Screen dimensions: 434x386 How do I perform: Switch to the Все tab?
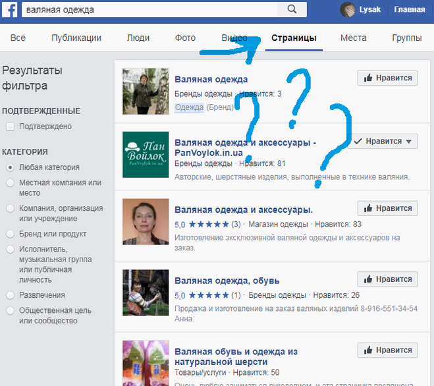coord(18,38)
